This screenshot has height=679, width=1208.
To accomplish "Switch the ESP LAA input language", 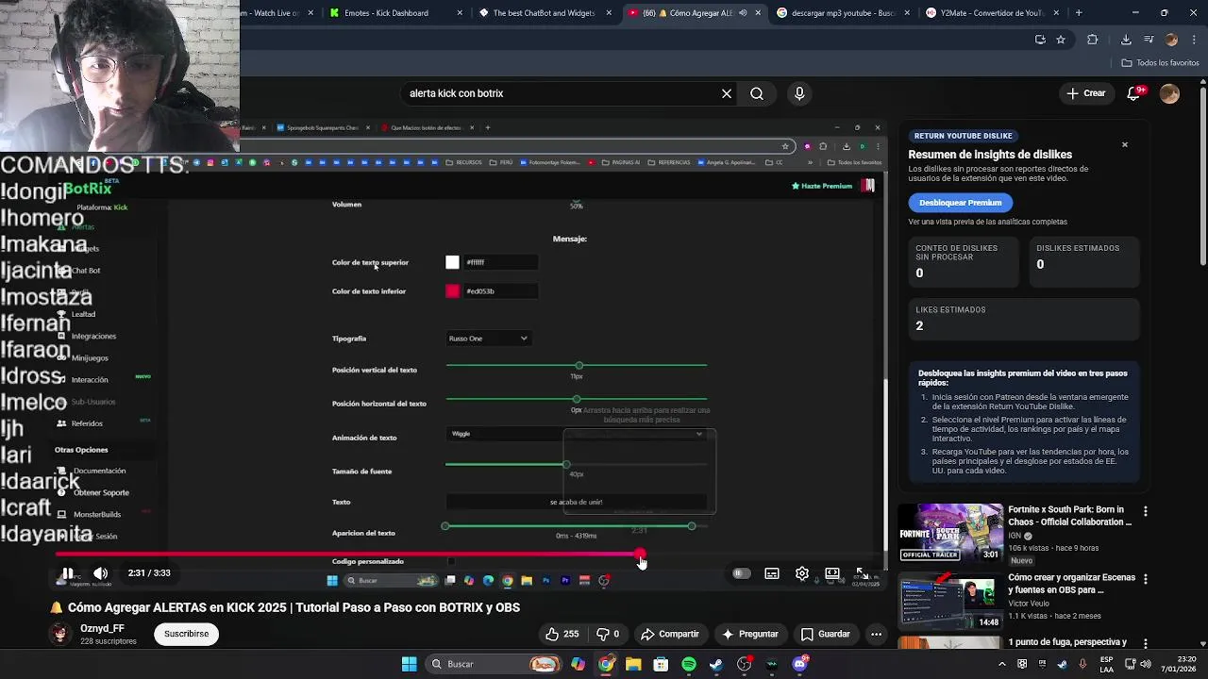I will click(x=1106, y=664).
